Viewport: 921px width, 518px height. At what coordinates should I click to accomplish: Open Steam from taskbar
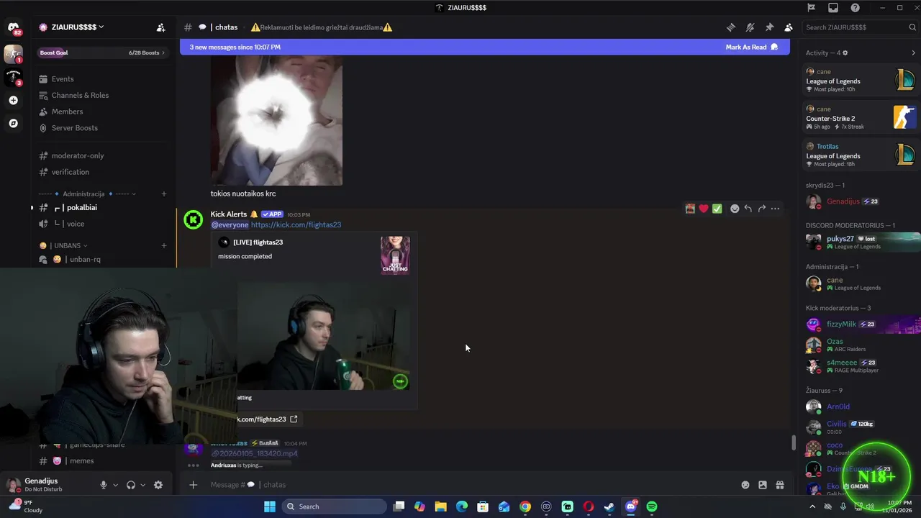click(x=609, y=506)
